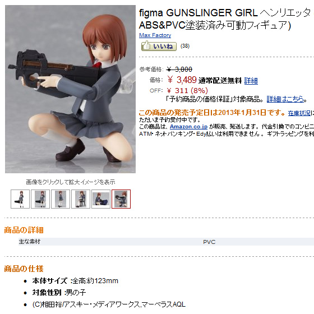Open the Max Factory brand link
Screen dimensions: 314x314
[x=155, y=35]
